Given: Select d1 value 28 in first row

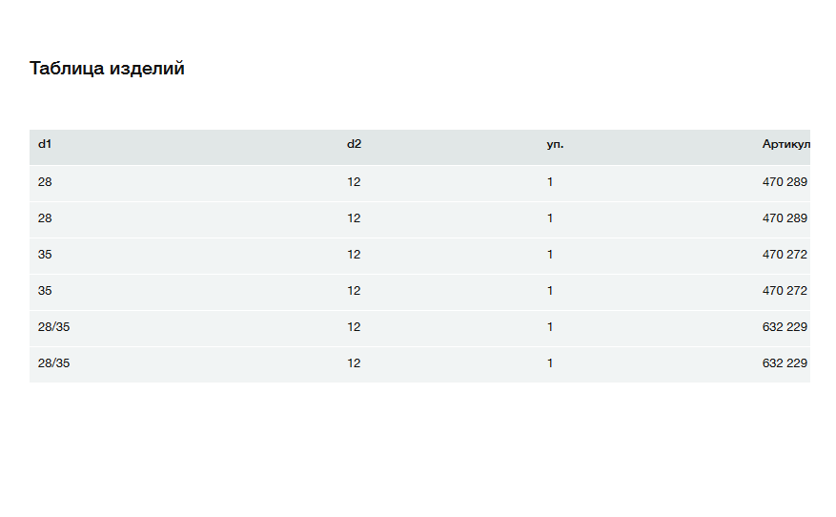Looking at the screenshot, I should (45, 182).
